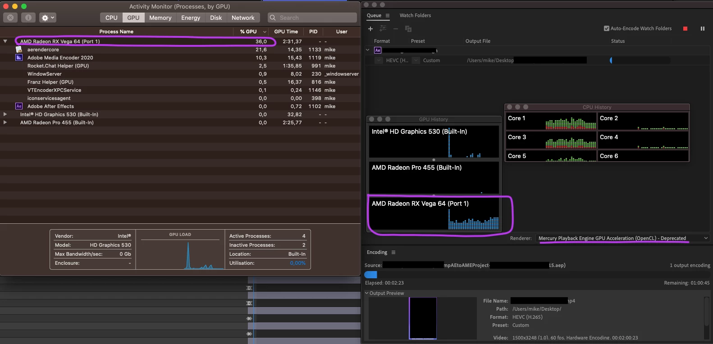Open the Memory tab
The height and width of the screenshot is (344, 713).
(x=160, y=18)
